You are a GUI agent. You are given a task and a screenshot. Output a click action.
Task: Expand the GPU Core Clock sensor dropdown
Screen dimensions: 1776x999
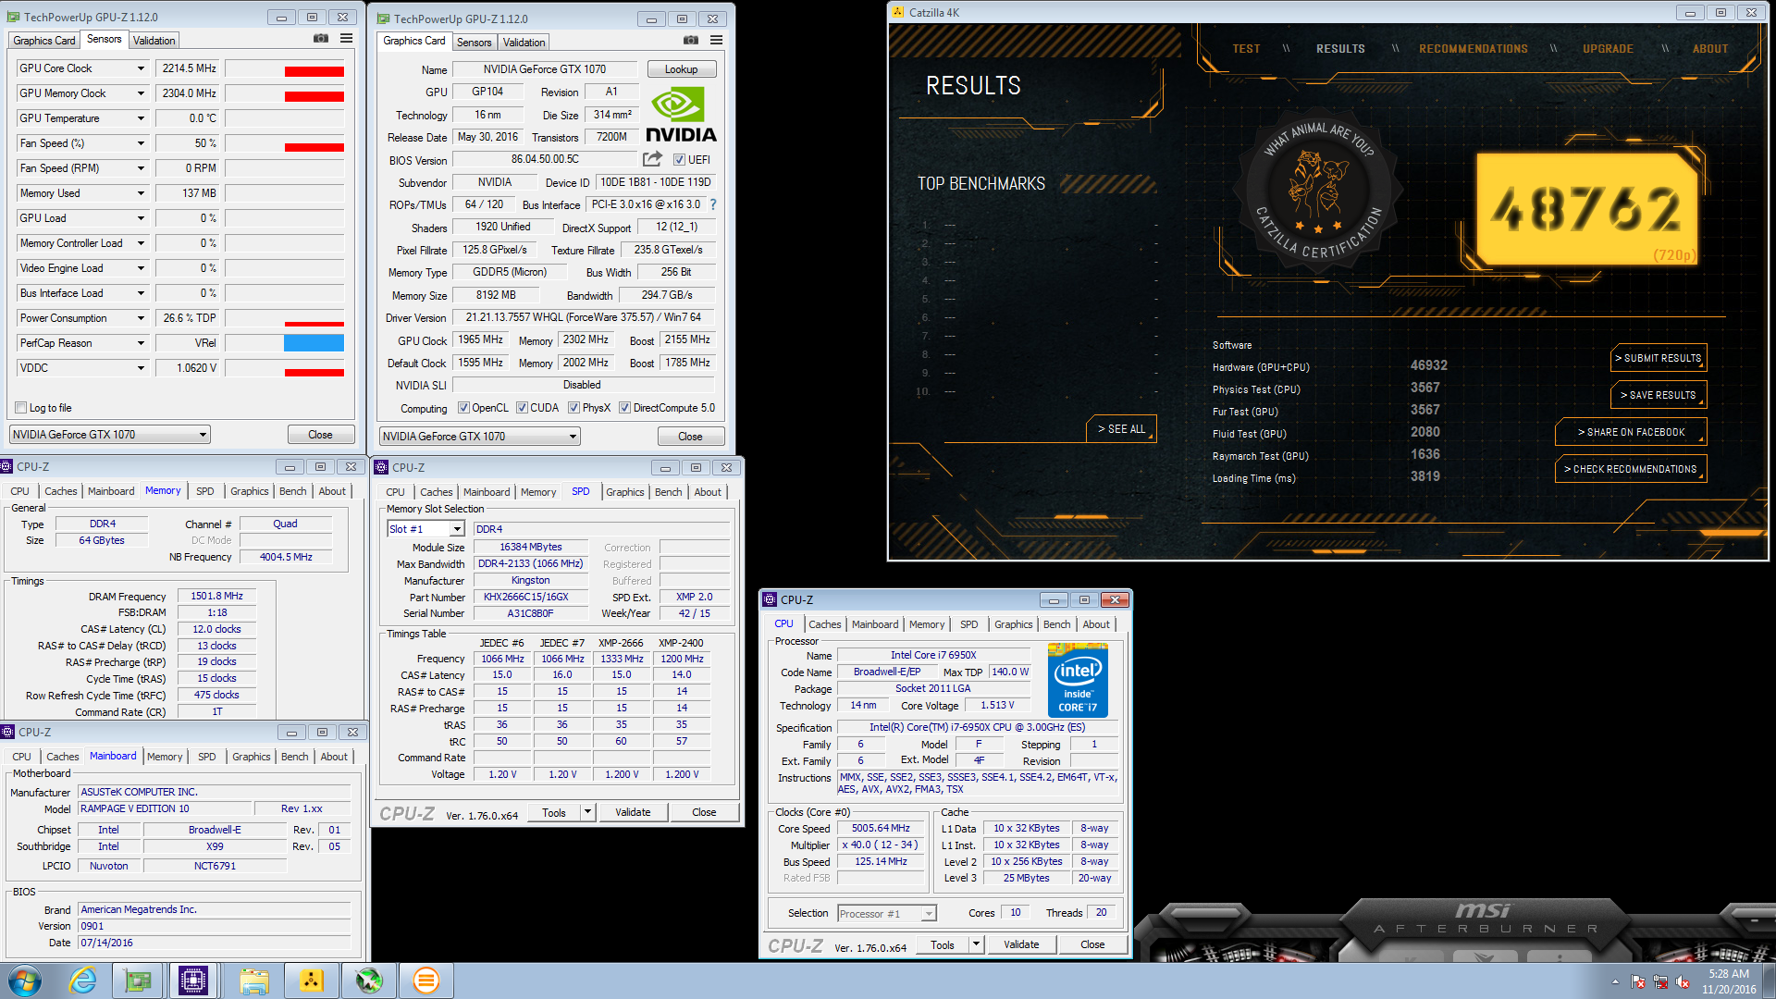pyautogui.click(x=141, y=68)
